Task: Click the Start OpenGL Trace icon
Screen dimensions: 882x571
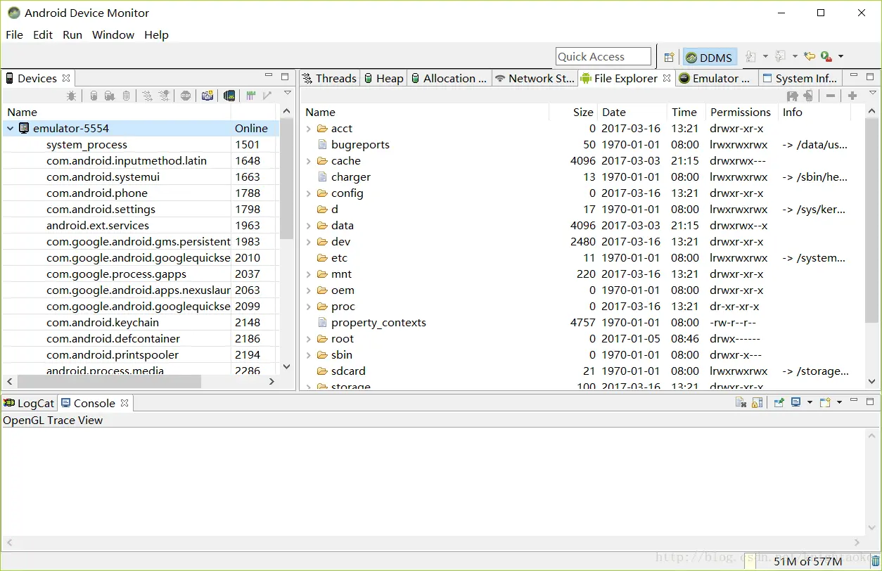Action: click(x=267, y=96)
